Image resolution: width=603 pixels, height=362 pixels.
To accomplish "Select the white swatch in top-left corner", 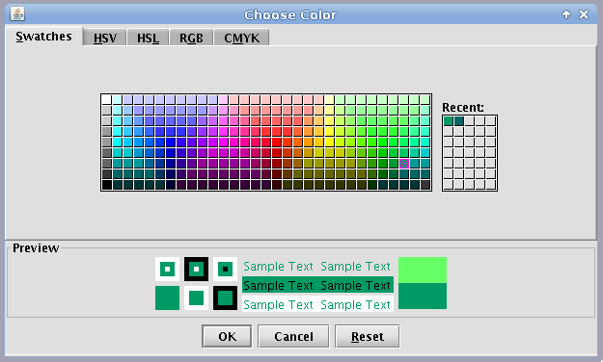I will 106,100.
